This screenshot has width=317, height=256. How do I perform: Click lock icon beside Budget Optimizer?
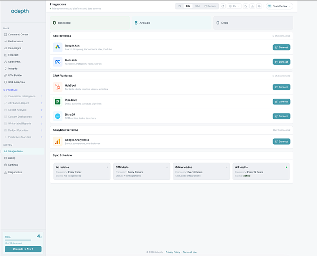(41, 130)
